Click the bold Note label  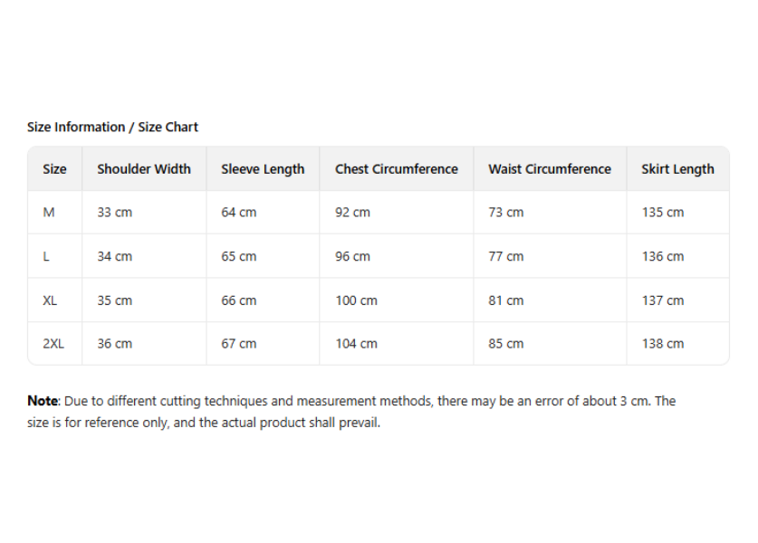pos(43,401)
